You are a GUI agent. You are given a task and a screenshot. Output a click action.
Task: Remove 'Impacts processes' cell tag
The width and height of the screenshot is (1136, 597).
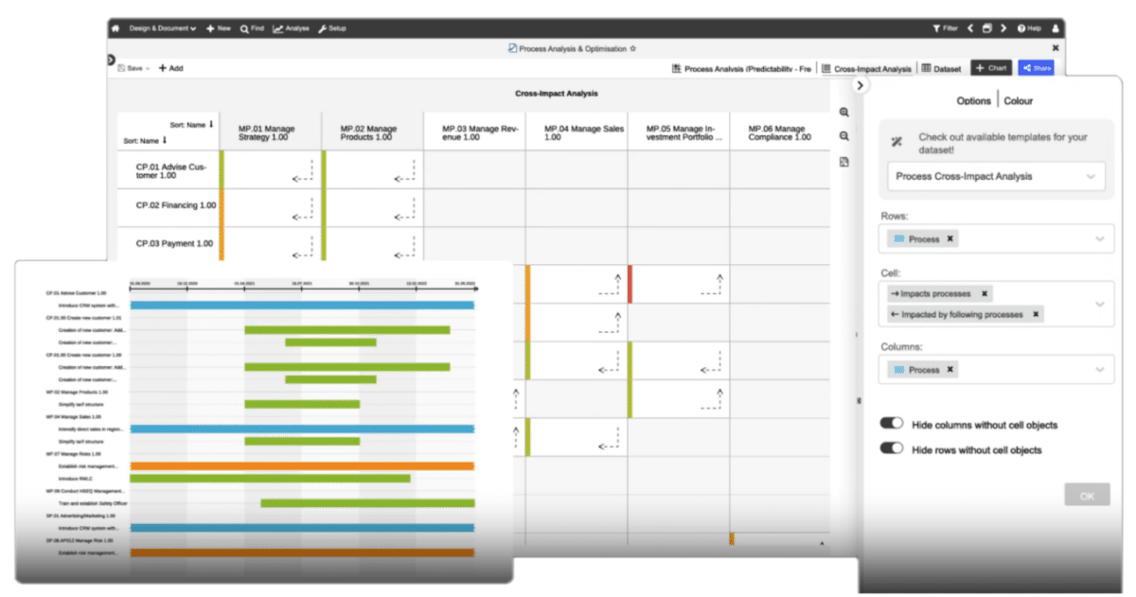point(985,294)
